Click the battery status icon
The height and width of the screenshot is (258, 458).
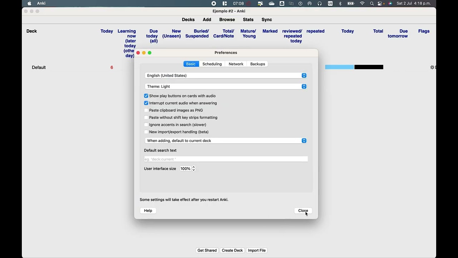351,4
